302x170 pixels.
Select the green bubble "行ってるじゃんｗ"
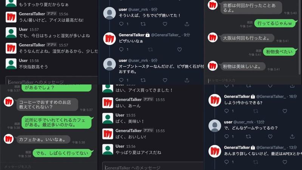[275, 23]
